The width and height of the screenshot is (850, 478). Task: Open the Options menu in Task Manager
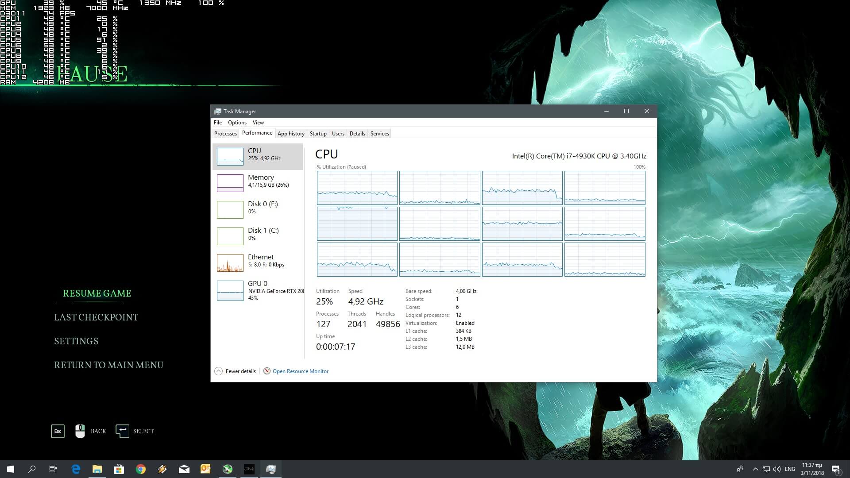click(237, 123)
